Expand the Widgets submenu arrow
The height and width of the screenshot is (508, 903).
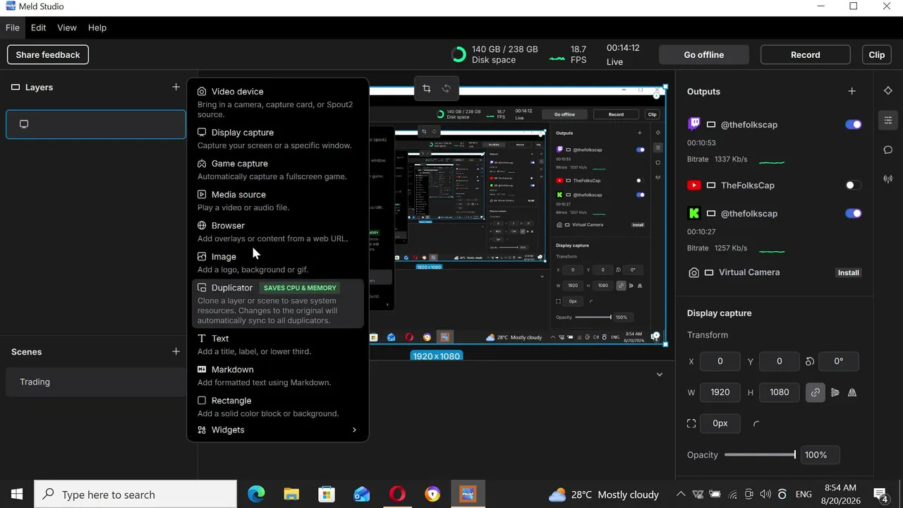354,430
